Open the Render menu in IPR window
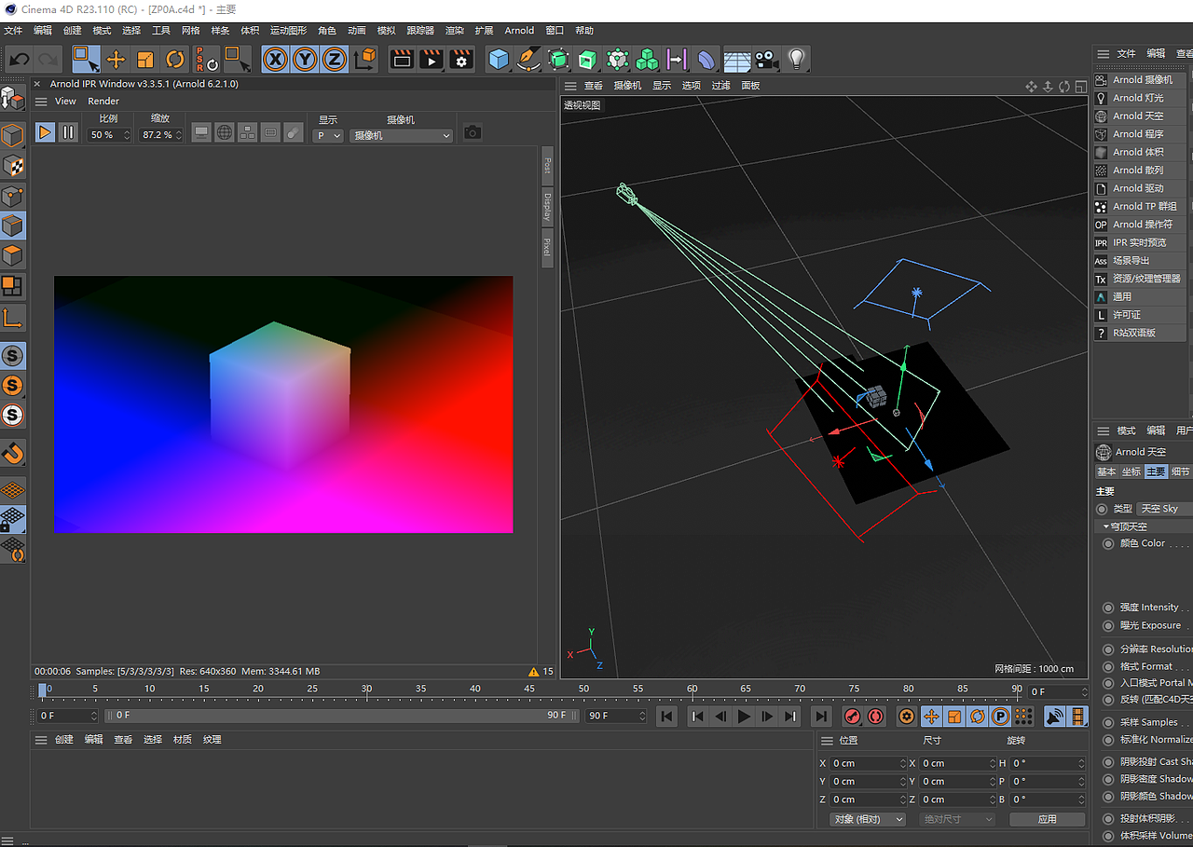1193x847 pixels. click(103, 101)
